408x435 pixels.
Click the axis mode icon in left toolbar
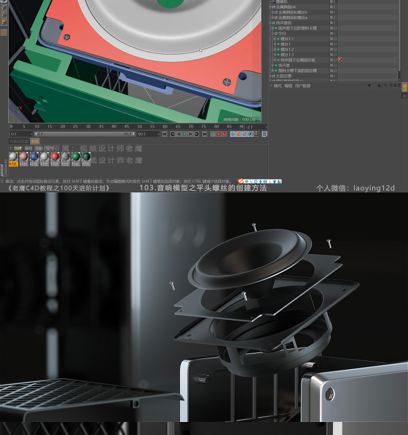point(4,32)
